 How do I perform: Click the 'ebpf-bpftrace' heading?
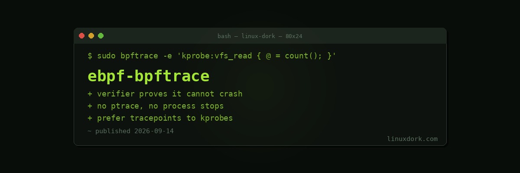(x=149, y=76)
